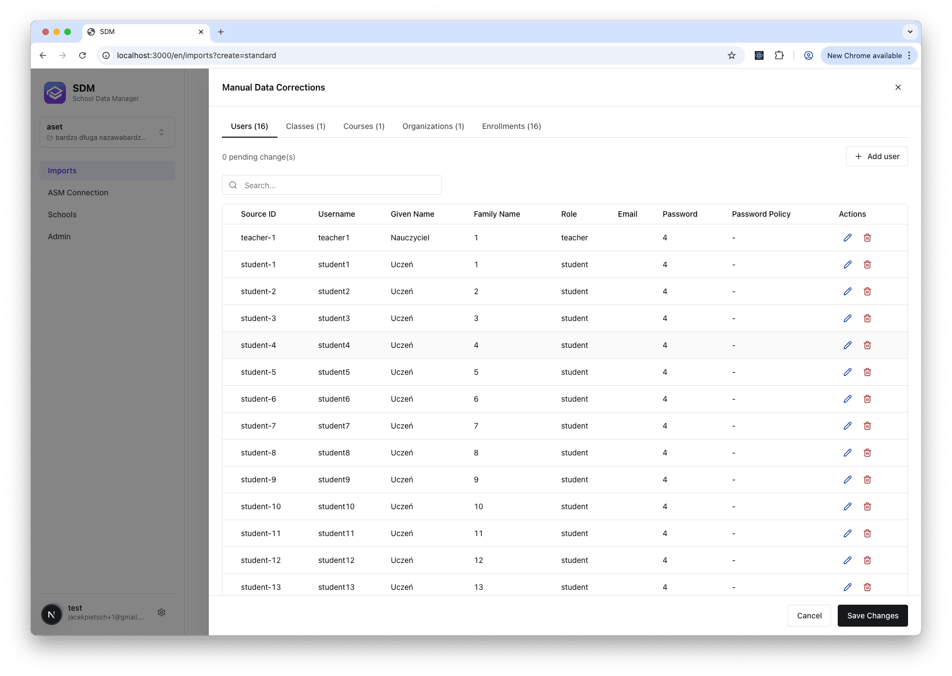Delete the student-4 row
The height and width of the screenshot is (676, 952).
click(867, 345)
